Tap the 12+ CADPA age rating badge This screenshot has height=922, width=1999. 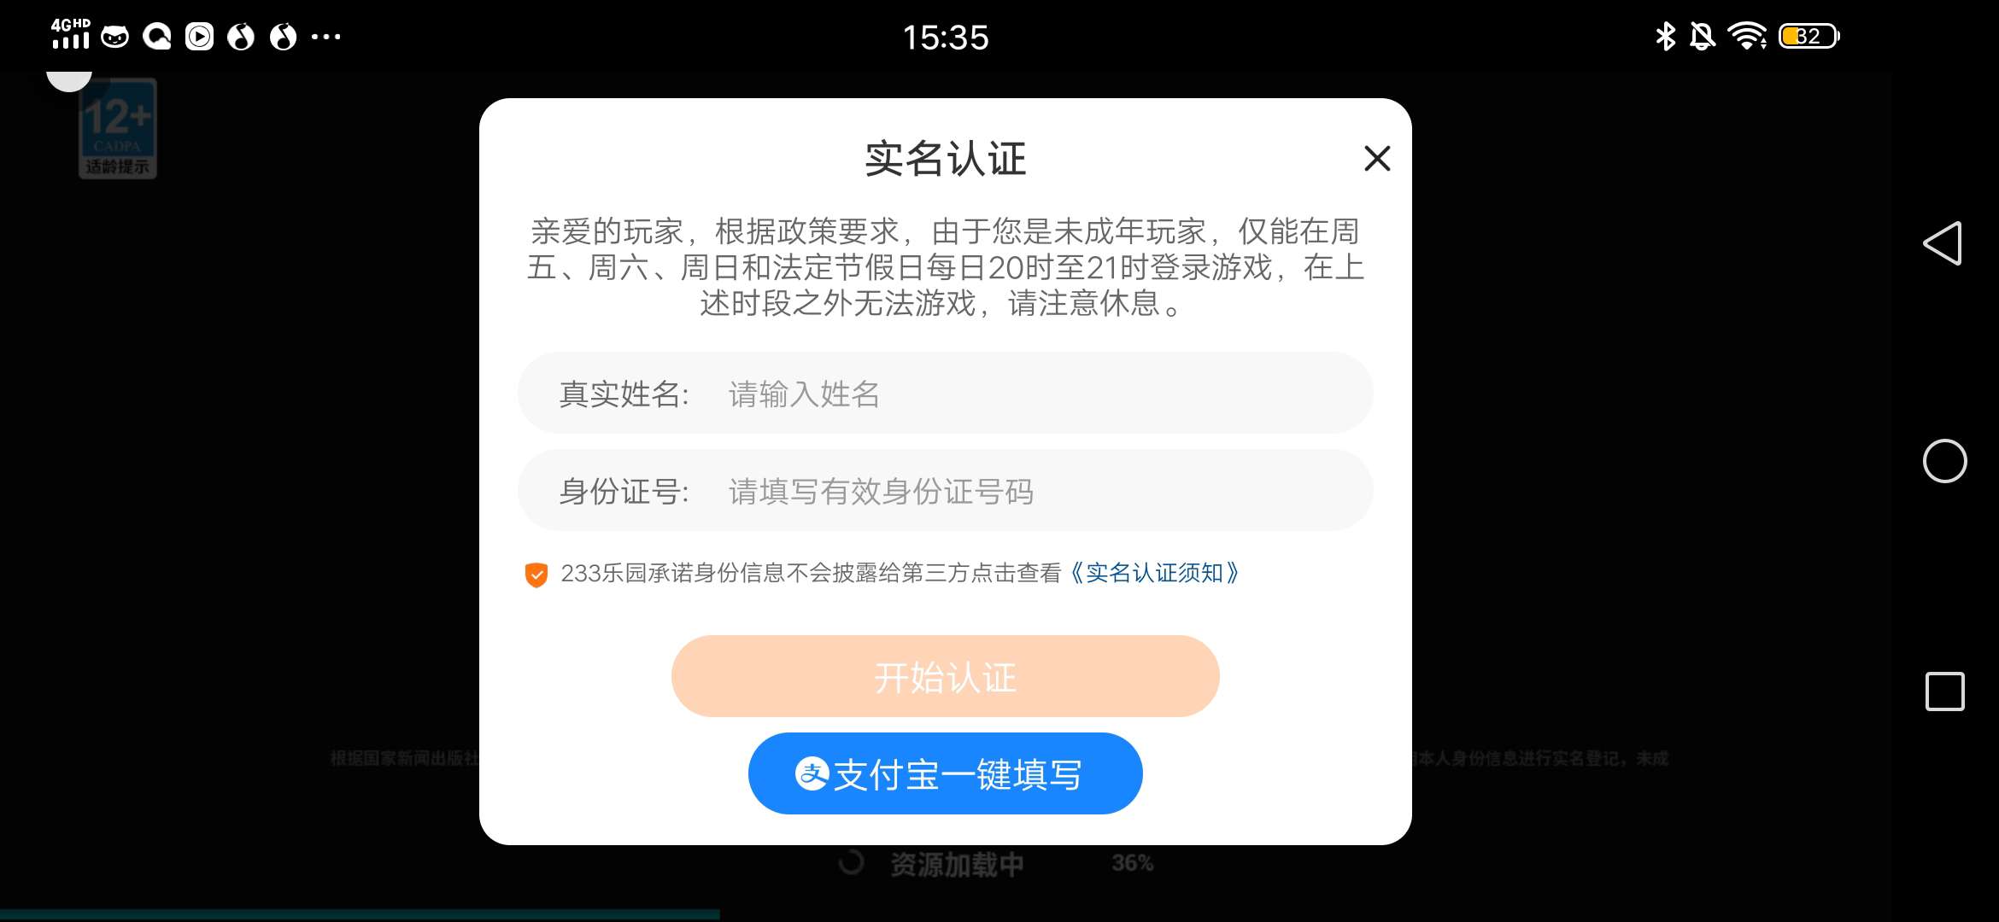(118, 129)
